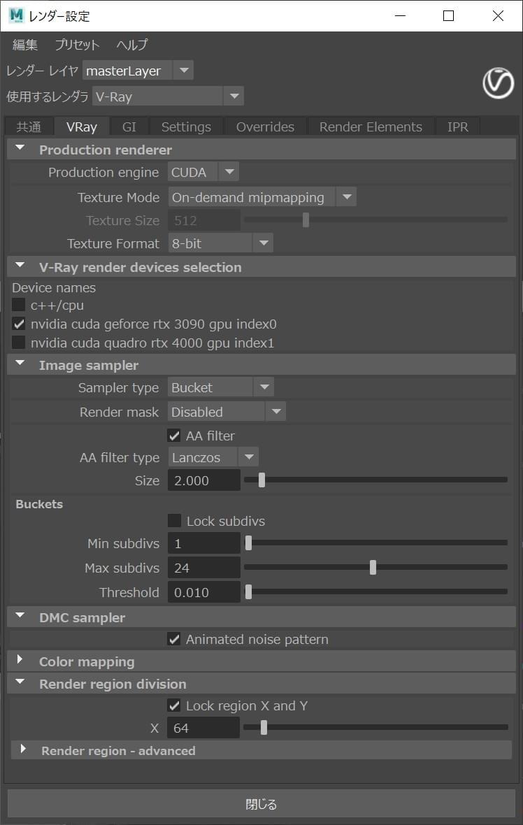523x825 pixels.
Task: Open the Render Elements tab
Action: point(371,127)
